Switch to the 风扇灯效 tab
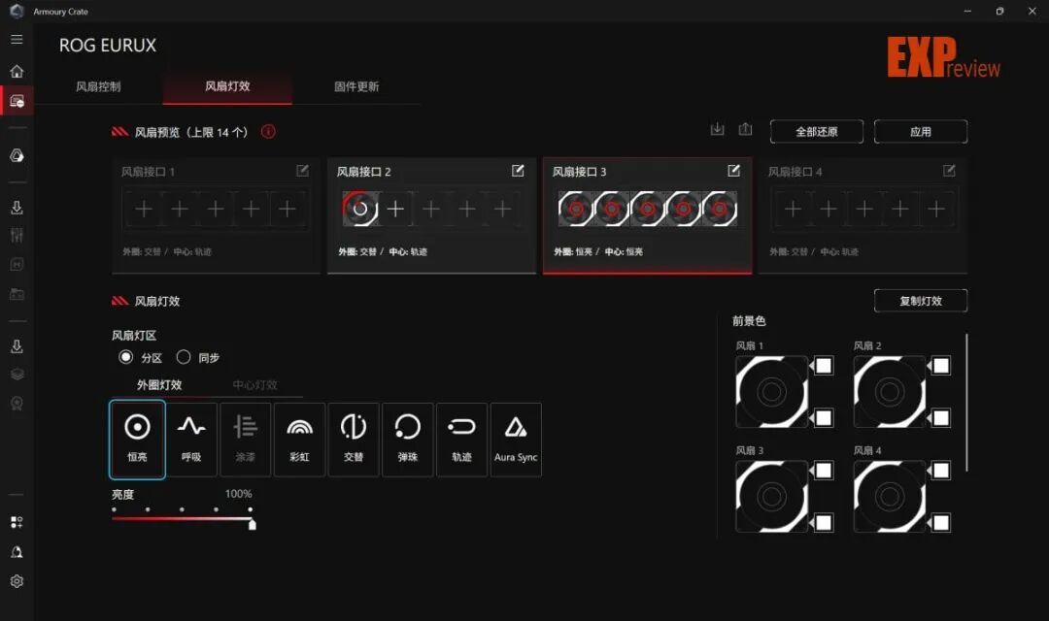Screen dimensions: 1049x621 pyautogui.click(x=227, y=86)
